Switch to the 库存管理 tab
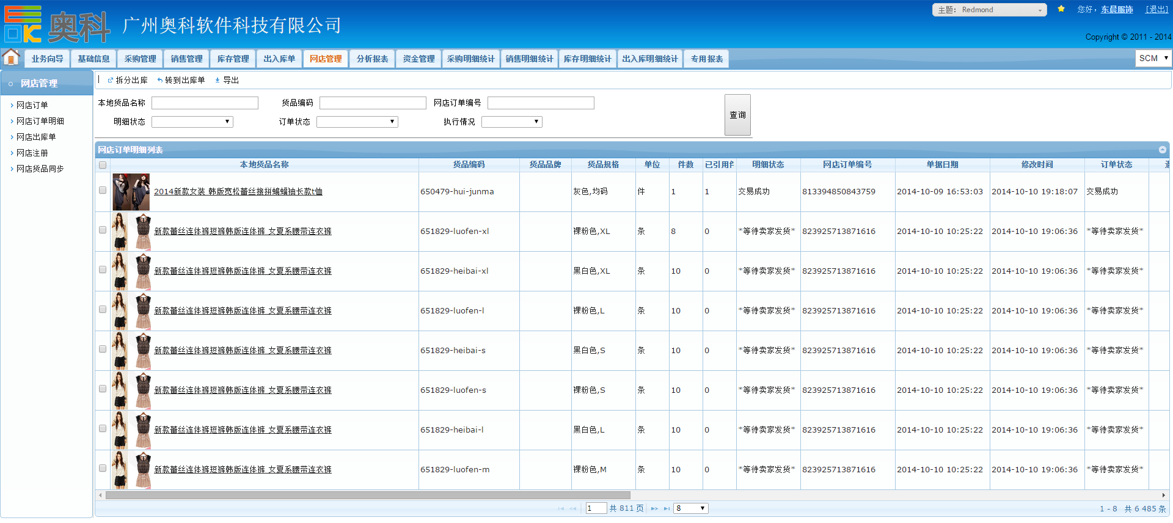The height and width of the screenshot is (523, 1173). [x=233, y=59]
